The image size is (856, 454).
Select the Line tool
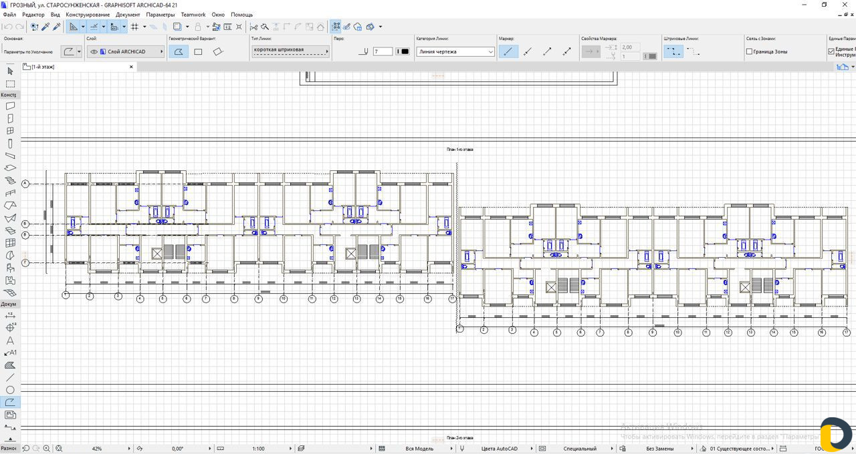[10, 377]
